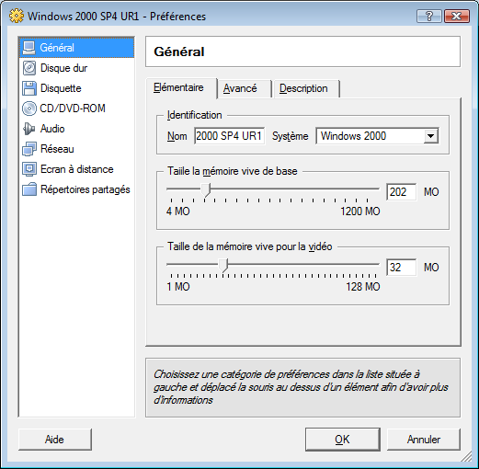Go to Ecran à distance settings
This screenshot has width=479, height=469.
[x=76, y=169]
